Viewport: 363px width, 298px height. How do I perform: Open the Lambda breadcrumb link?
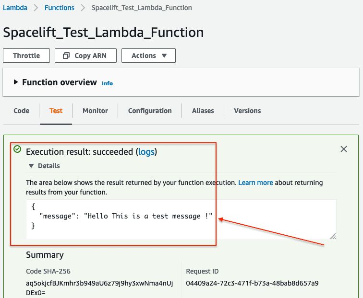tap(15, 8)
